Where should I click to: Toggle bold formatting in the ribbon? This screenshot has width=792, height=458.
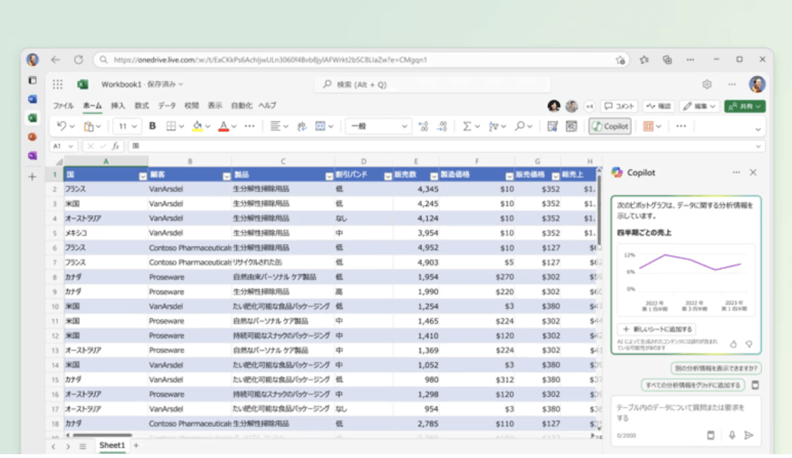coord(152,126)
